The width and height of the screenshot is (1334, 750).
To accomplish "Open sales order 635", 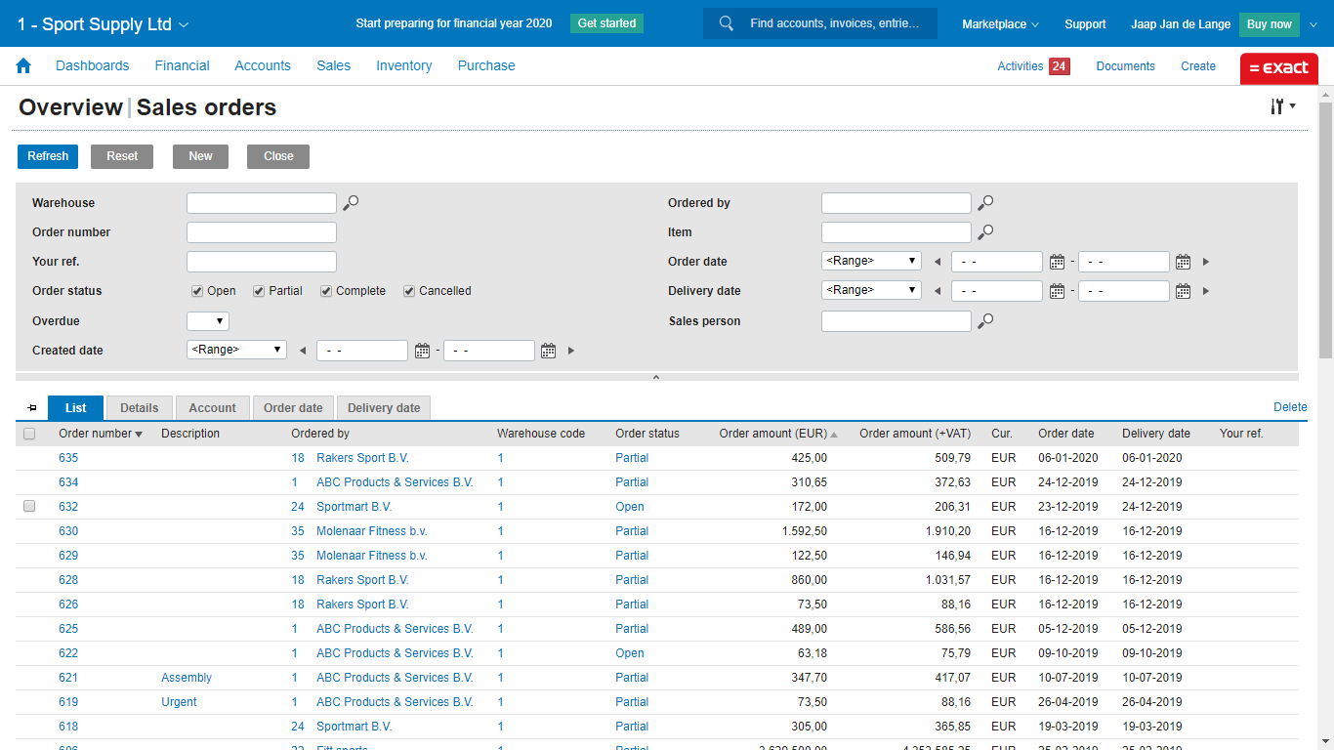I will coord(68,458).
